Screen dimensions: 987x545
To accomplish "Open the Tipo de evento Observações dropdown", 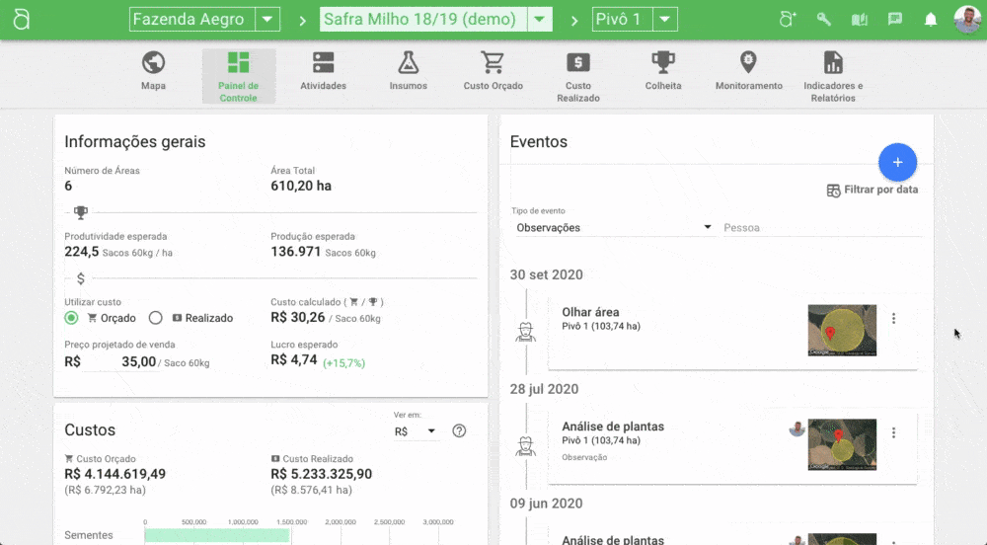I will click(x=614, y=228).
